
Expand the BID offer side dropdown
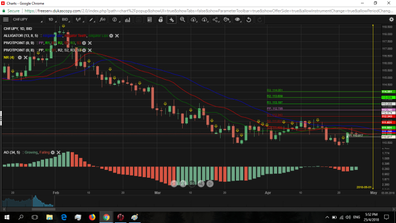click(65, 19)
